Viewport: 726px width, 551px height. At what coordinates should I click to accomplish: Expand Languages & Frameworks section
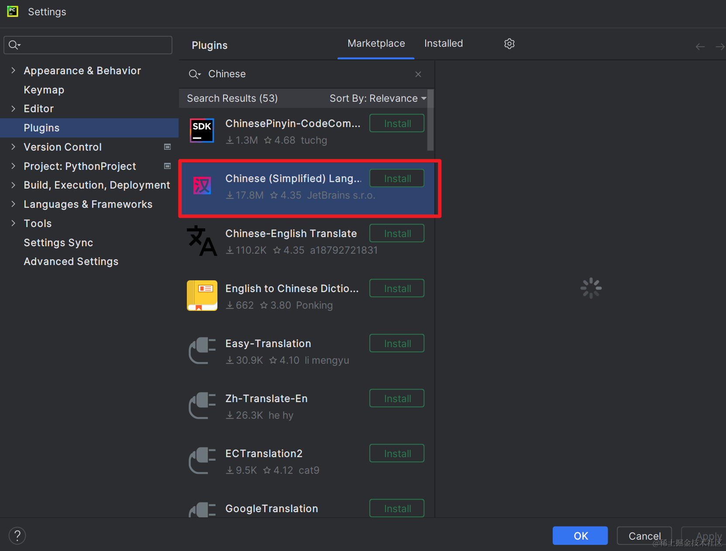point(13,204)
